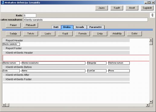Screen dimensions: 156x112
Task: Switch to the Dati tab
Action: pyautogui.click(x=56, y=27)
